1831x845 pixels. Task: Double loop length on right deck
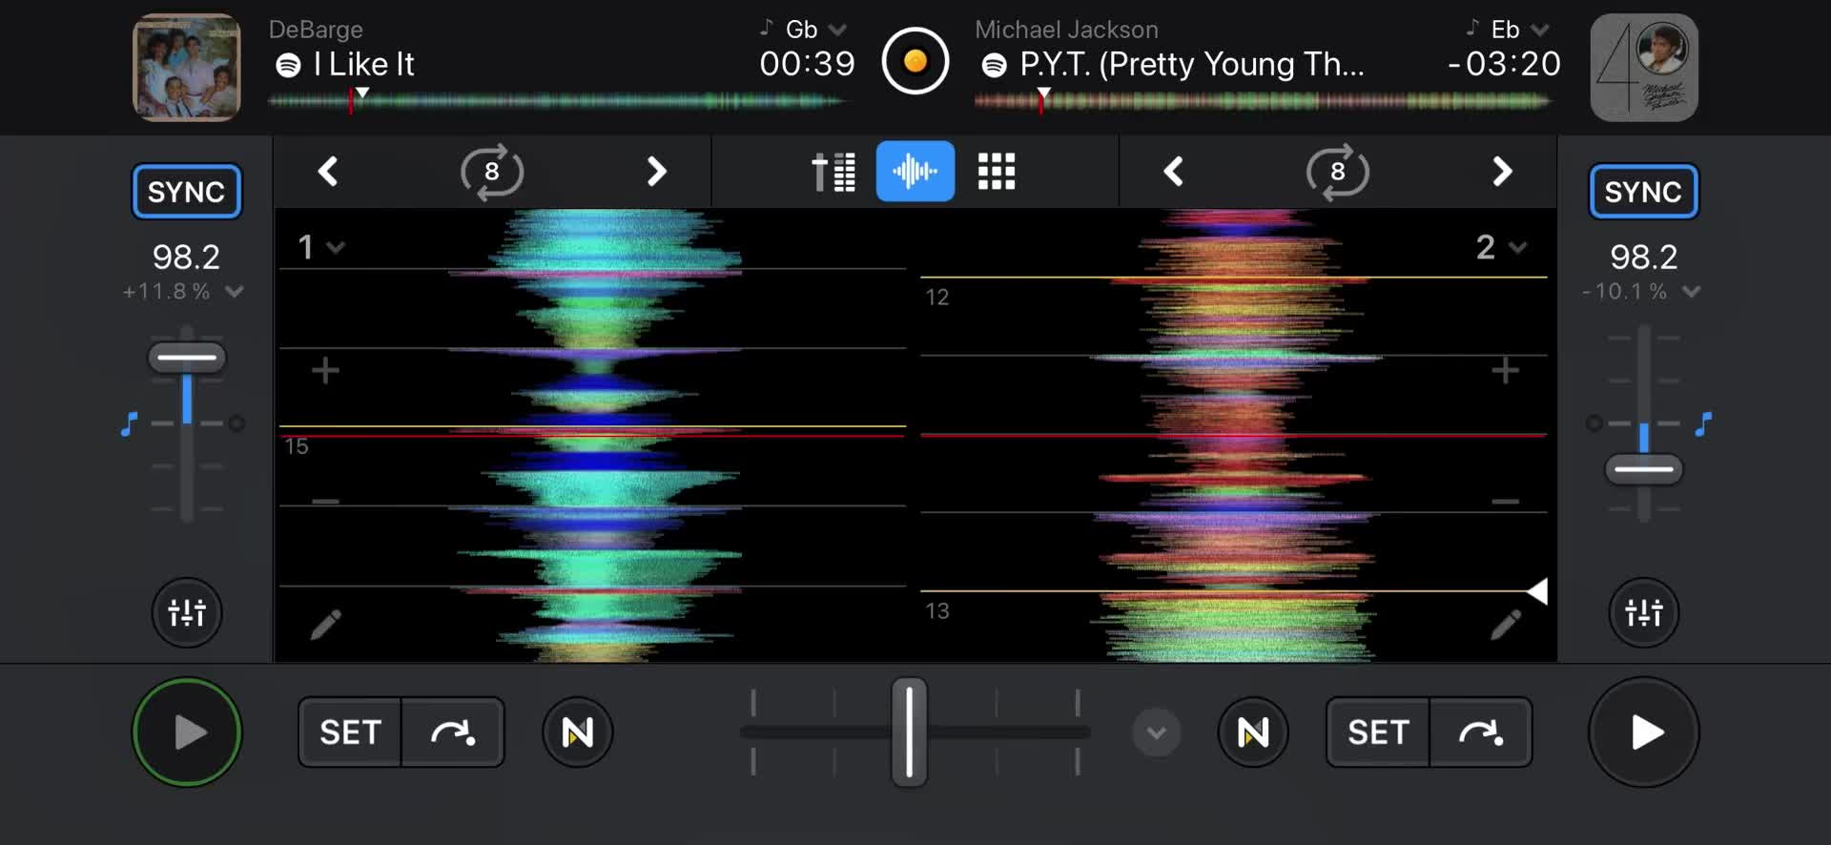click(x=1502, y=172)
